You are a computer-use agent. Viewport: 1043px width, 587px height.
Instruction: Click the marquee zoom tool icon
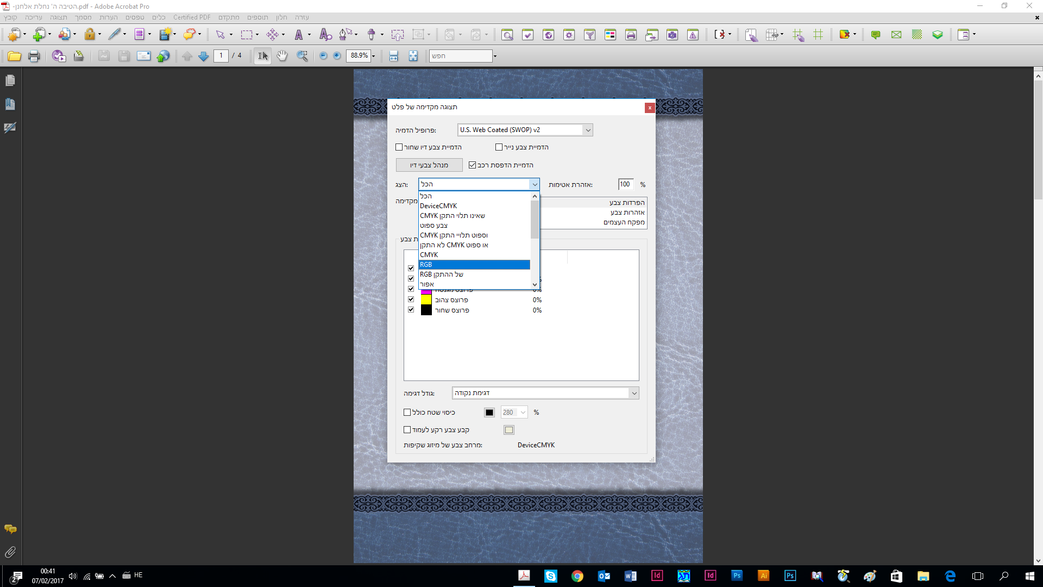[303, 56]
